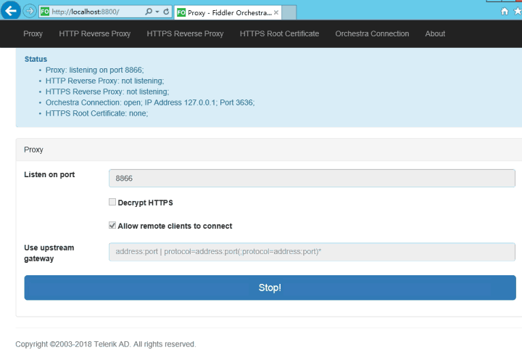Click the Listen on port field

click(312, 179)
